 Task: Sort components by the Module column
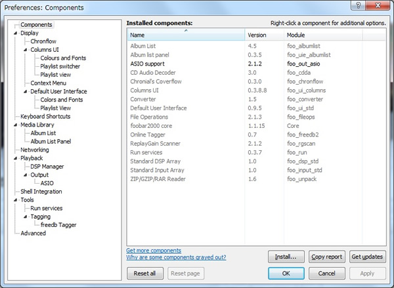[323, 35]
